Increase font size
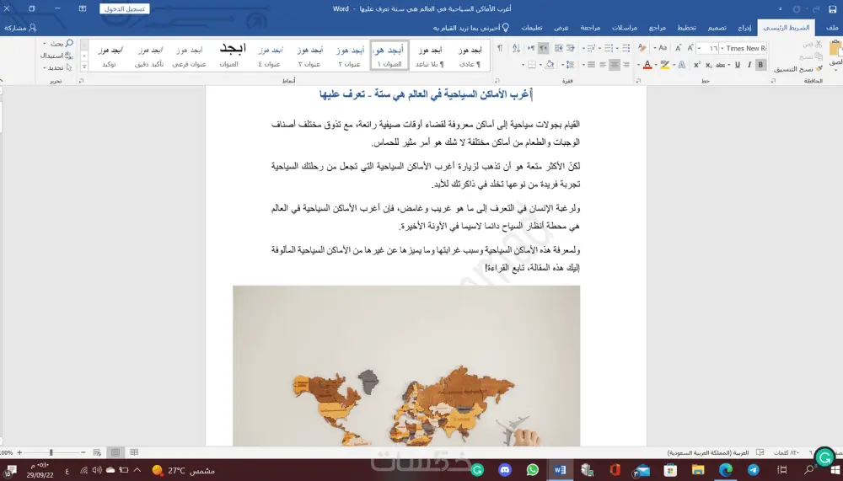 (690, 48)
